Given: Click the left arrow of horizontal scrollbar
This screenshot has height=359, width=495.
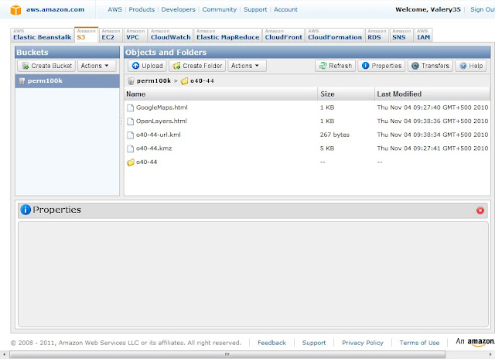Looking at the screenshot, I should (3, 354).
